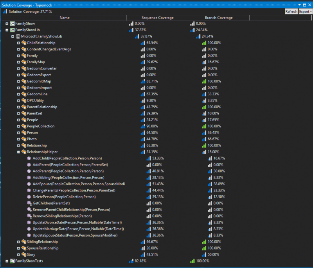Click the green branch bar for PeopleCollection
Screen dimensions: 313x268
204,126
